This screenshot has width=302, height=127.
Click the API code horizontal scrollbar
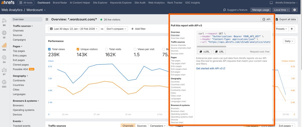[211, 47]
